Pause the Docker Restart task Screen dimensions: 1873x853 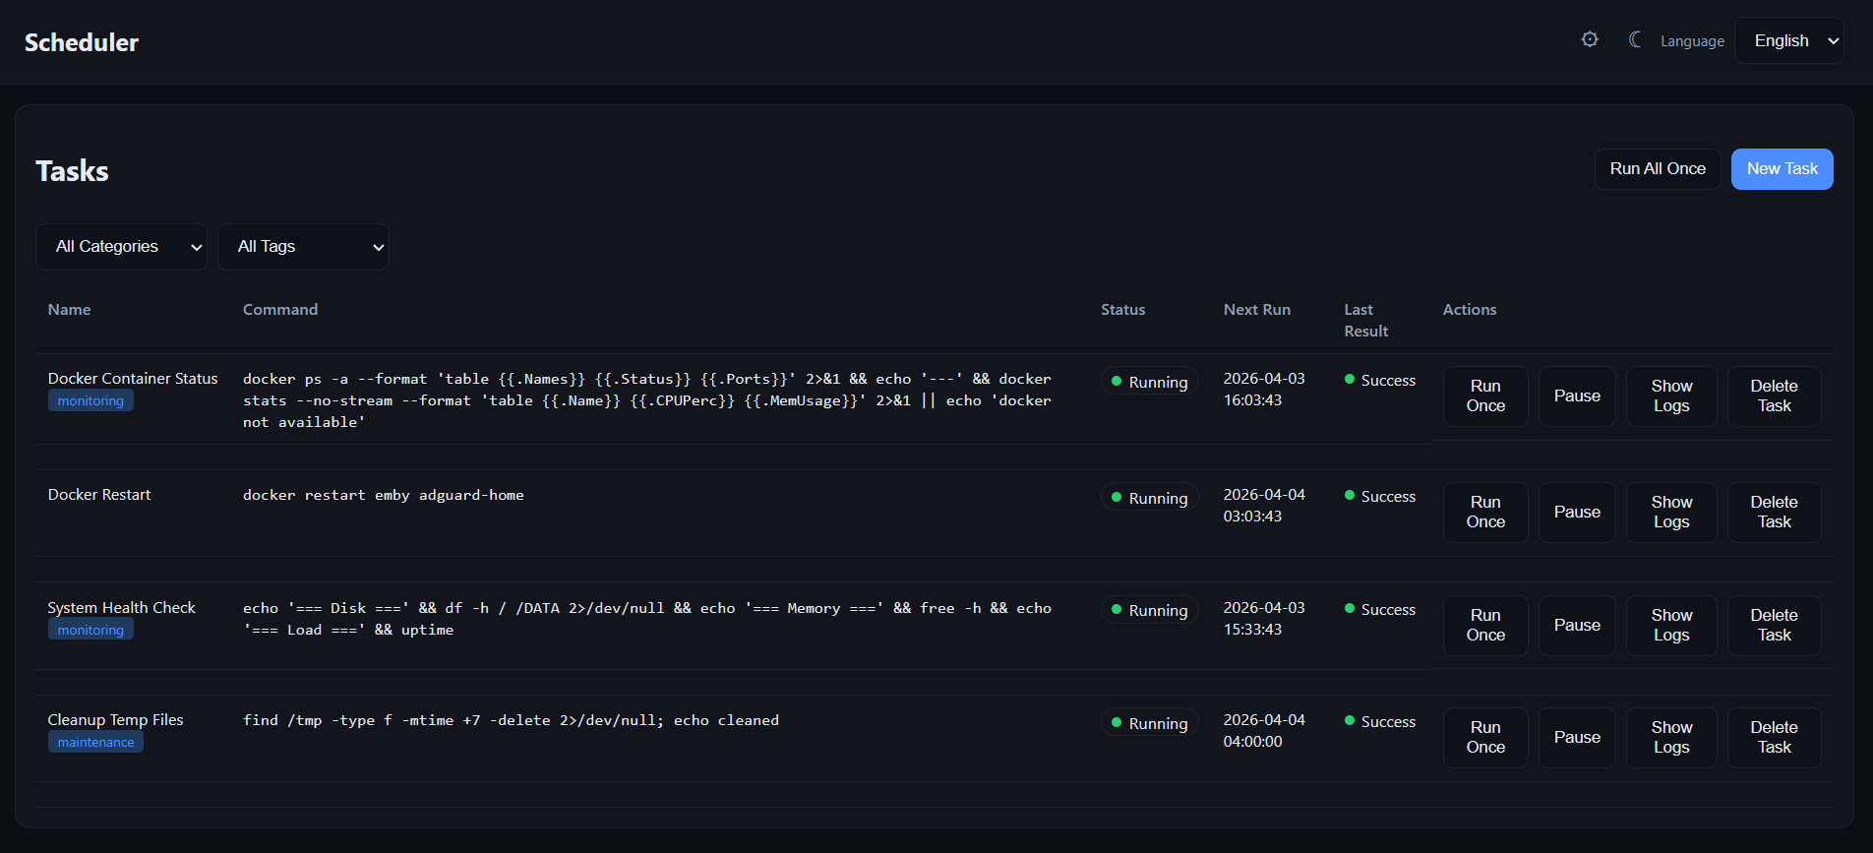click(x=1577, y=513)
